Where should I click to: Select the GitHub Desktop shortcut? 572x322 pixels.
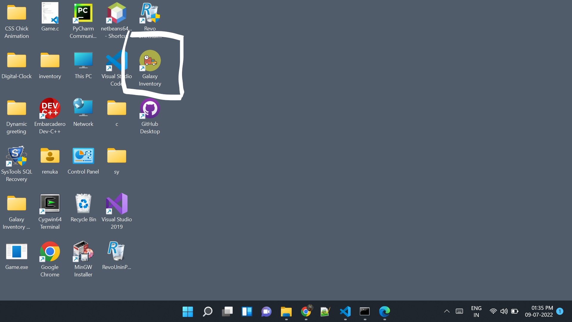pos(150,116)
